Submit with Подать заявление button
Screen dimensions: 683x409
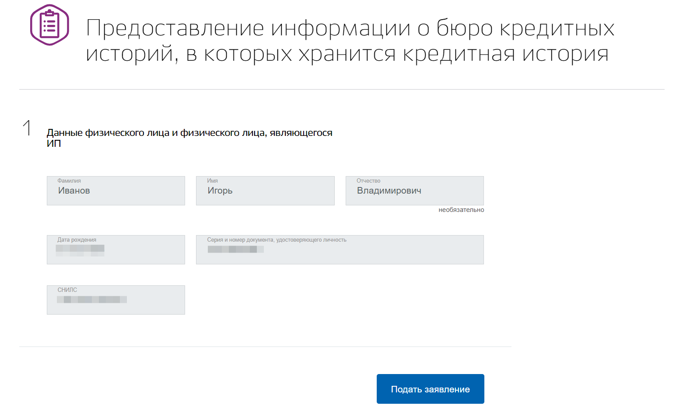[x=431, y=389]
